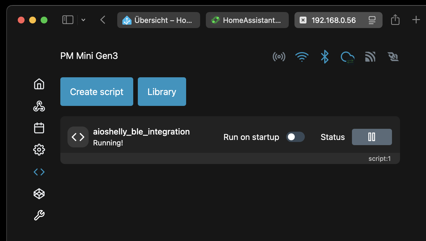Open the components cube icon in sidebar

coord(39,194)
